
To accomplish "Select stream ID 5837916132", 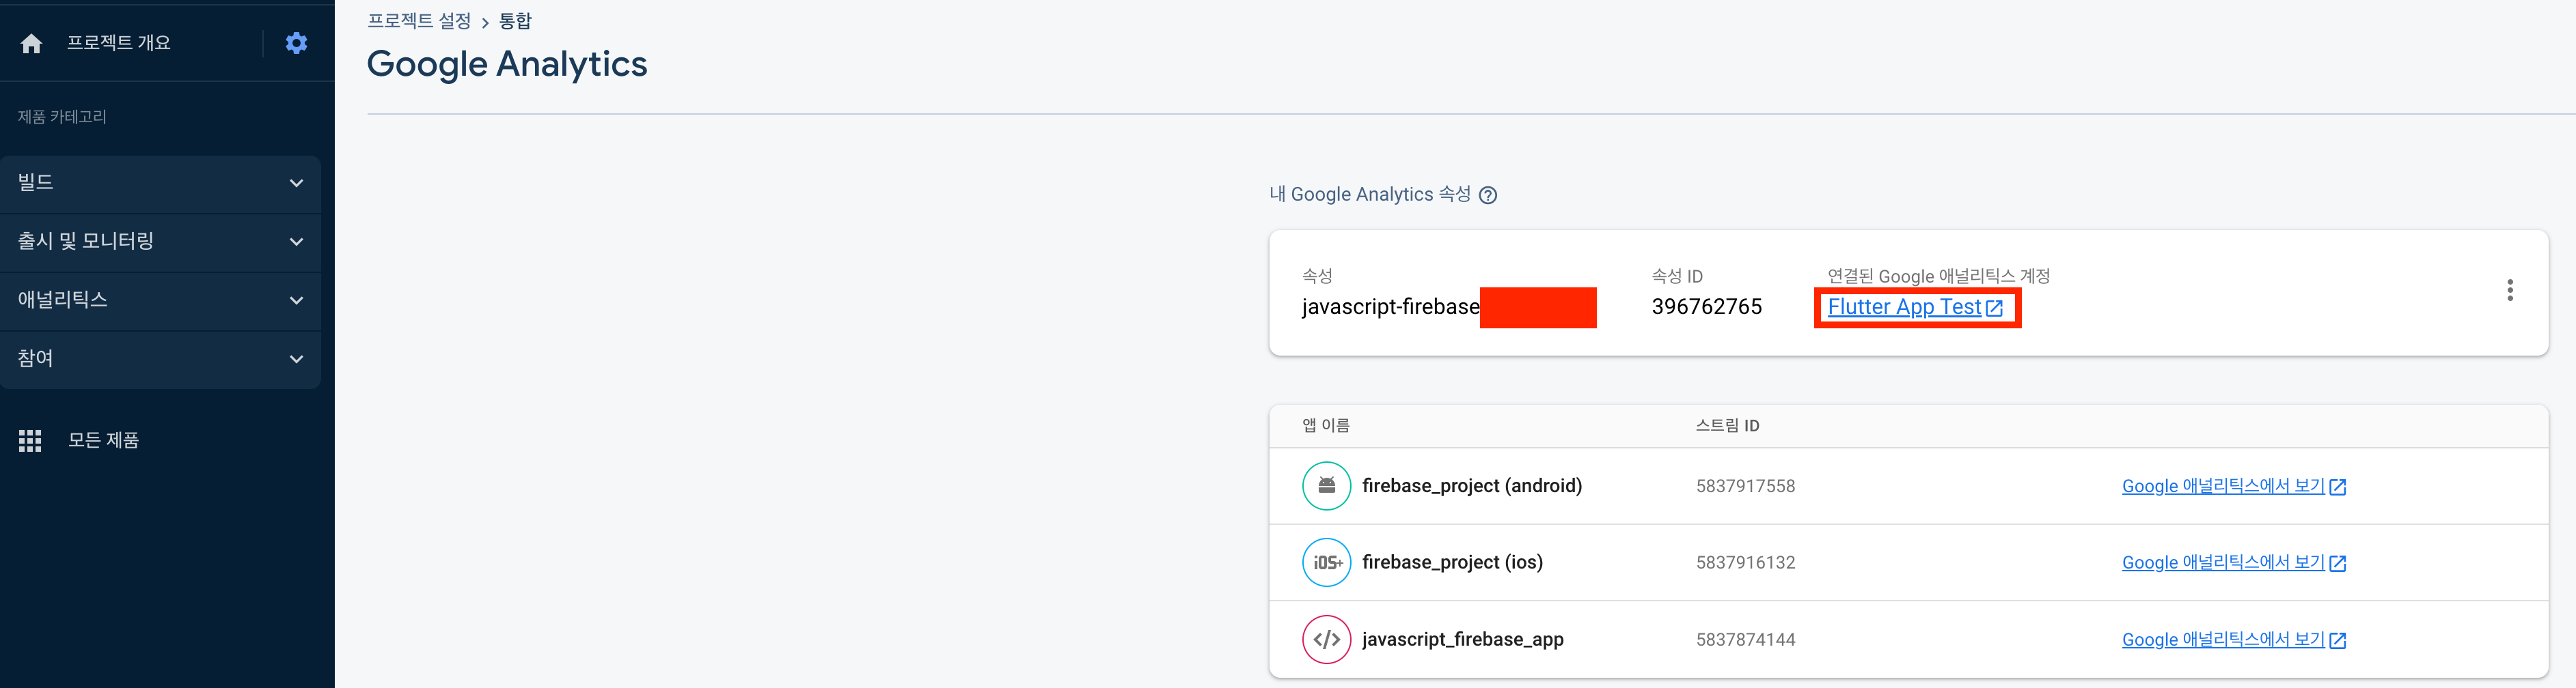I will [1745, 563].
